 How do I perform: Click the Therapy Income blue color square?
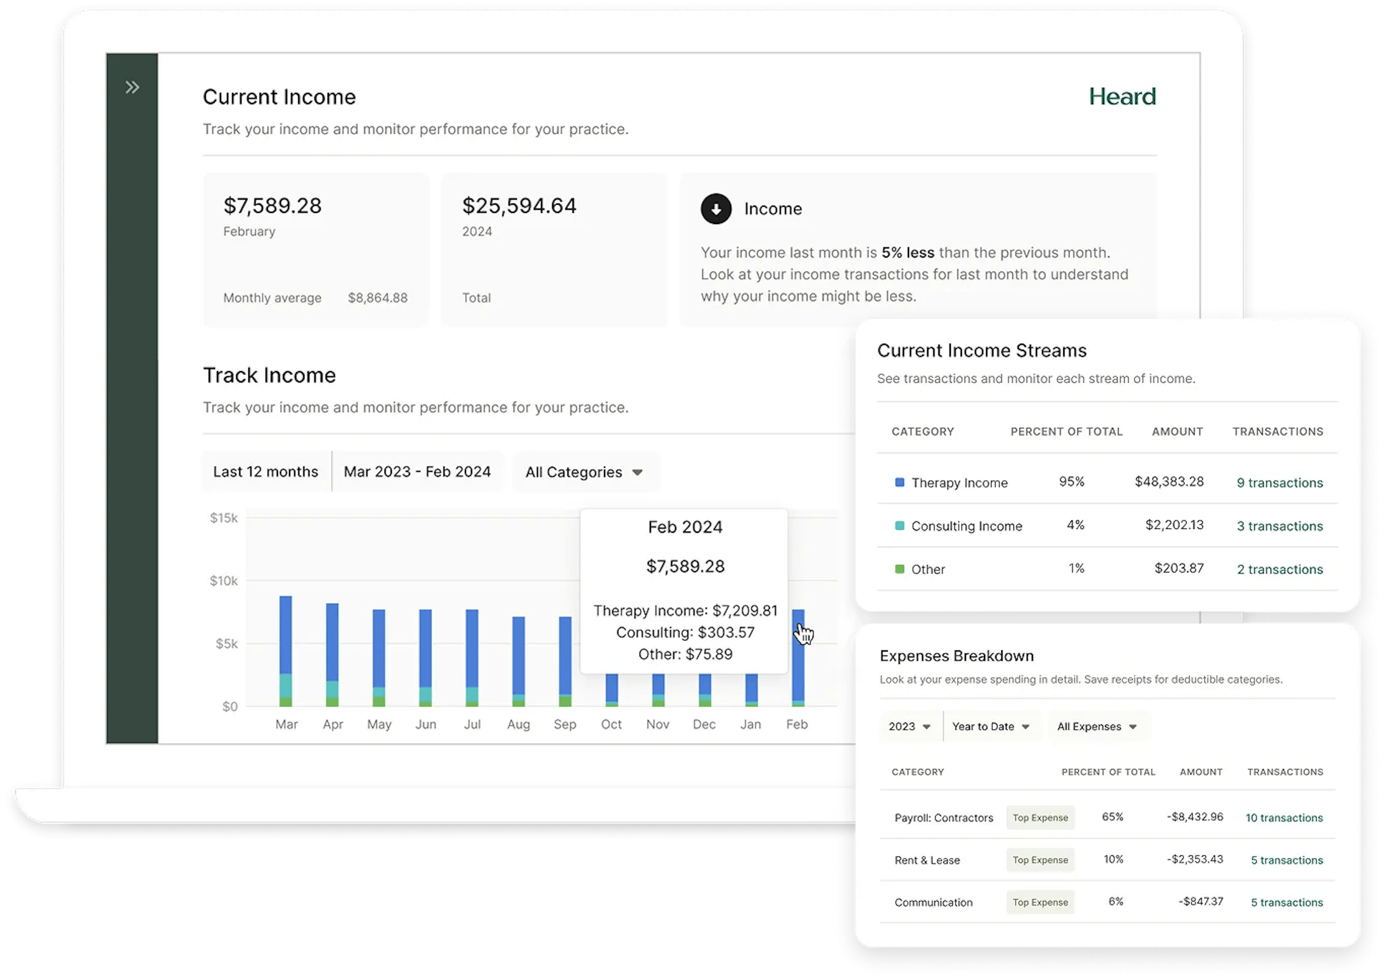click(x=899, y=482)
